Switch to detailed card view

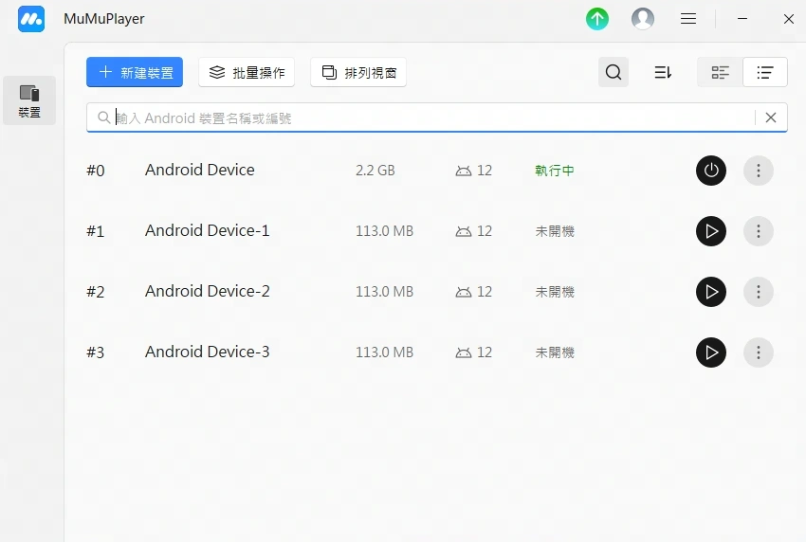click(720, 72)
